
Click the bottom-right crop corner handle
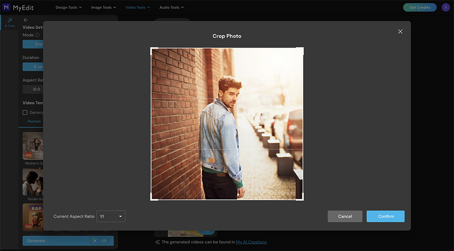coord(300,197)
